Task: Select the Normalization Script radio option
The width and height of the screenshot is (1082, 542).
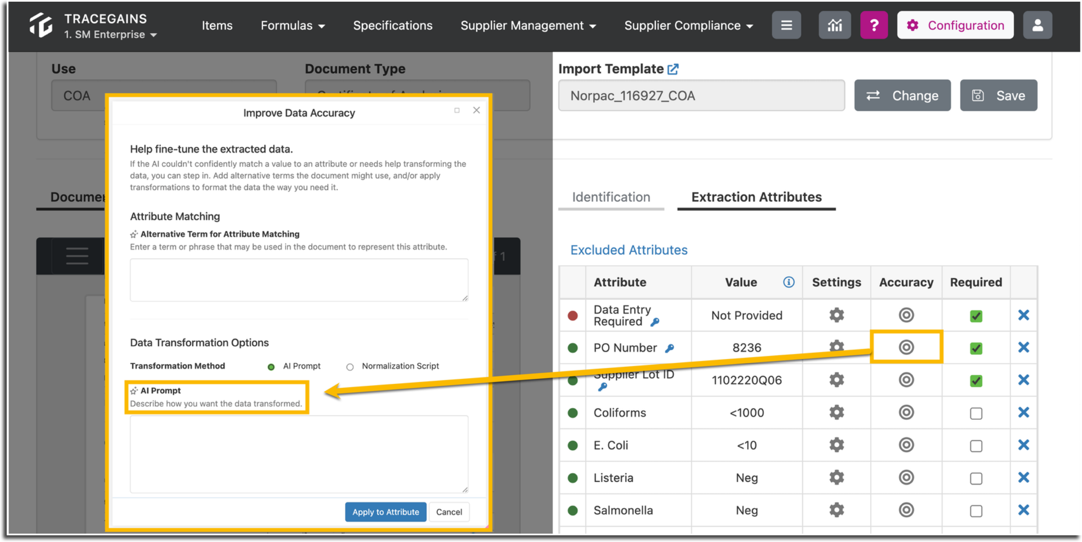Action: (350, 367)
